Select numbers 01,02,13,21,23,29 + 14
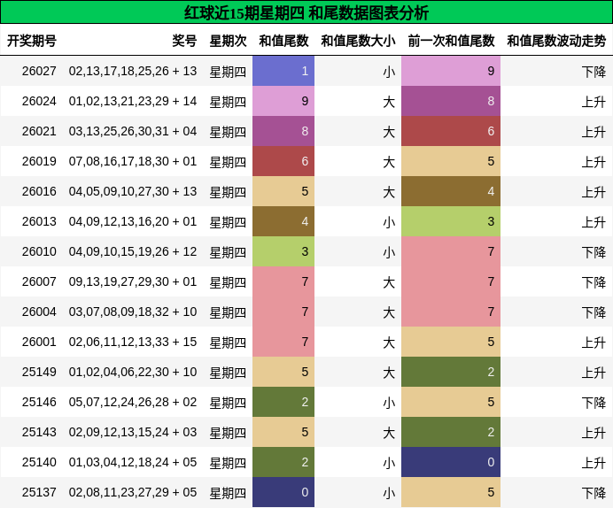This screenshot has width=613, height=508. pos(133,101)
